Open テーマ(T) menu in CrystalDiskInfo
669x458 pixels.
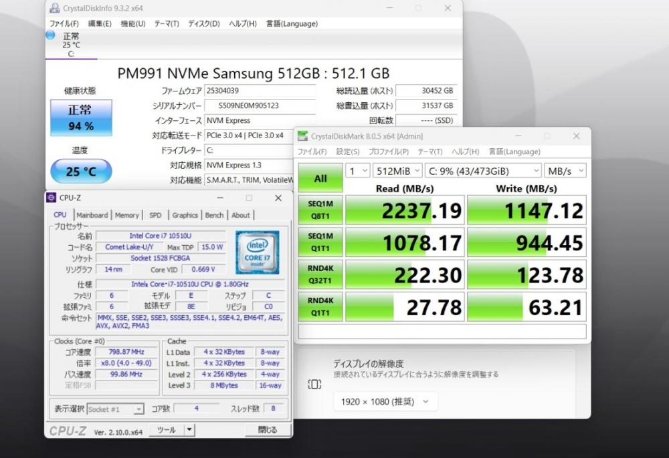167,24
